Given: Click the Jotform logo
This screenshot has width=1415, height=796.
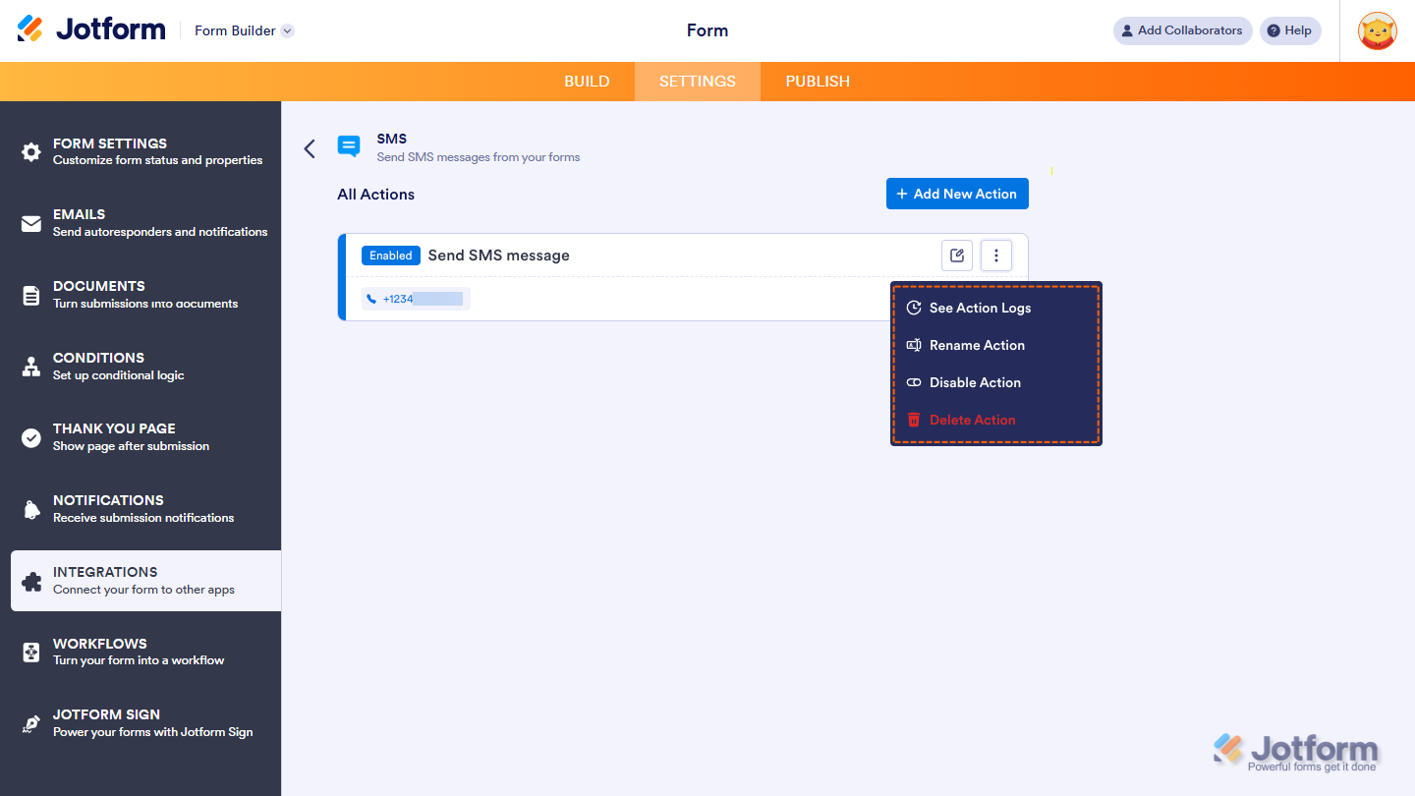Looking at the screenshot, I should click(x=90, y=28).
